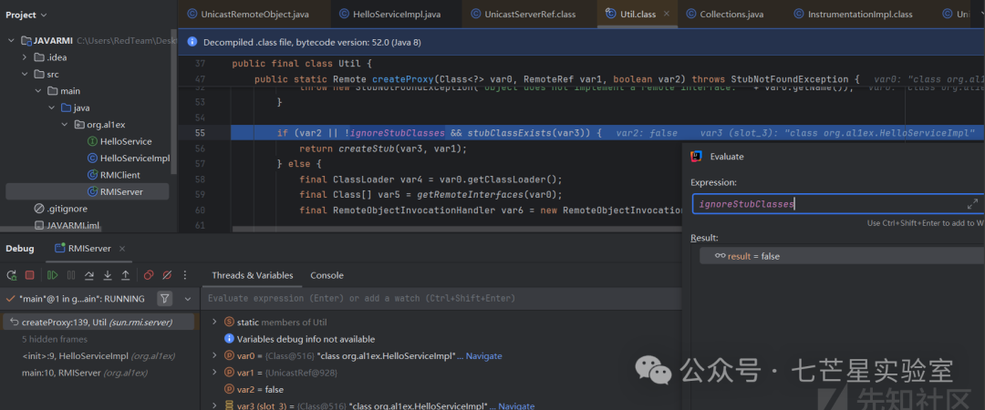Show the 5 hidden frames
This screenshot has width=985, height=410.
coord(56,339)
